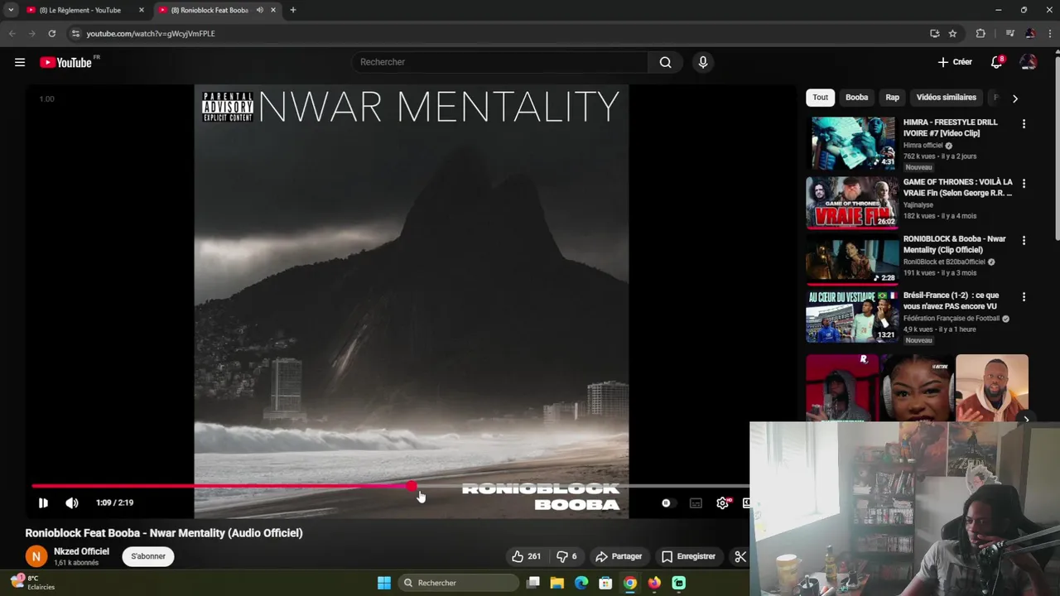Image resolution: width=1060 pixels, height=596 pixels.
Task: Select the Vidéos similaires chip
Action: tap(946, 98)
